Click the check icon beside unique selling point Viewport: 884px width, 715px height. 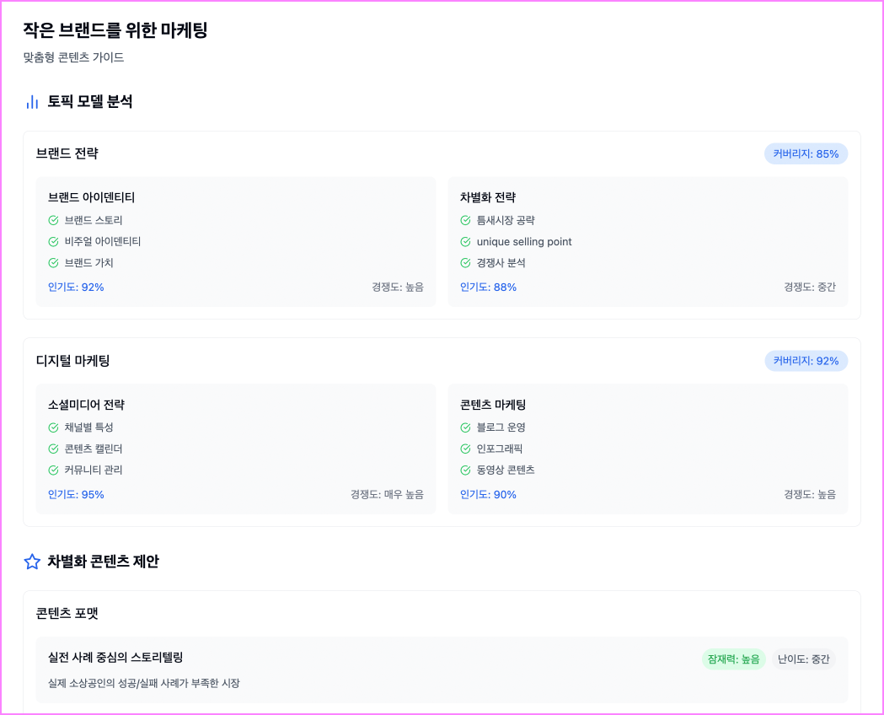465,242
